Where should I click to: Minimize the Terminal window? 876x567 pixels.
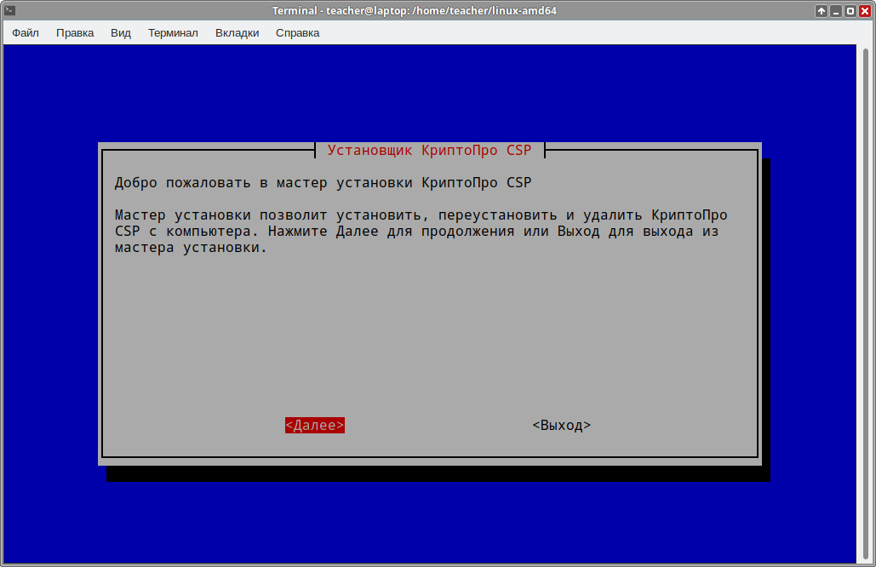pyautogui.click(x=836, y=10)
